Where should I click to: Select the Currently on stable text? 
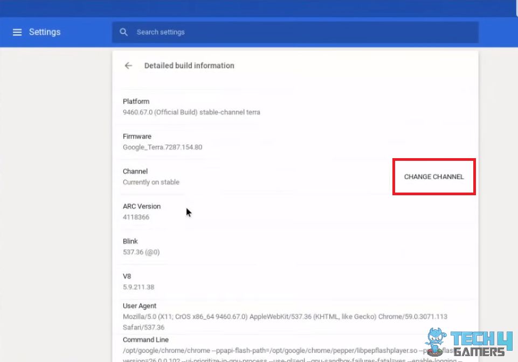coord(151,182)
